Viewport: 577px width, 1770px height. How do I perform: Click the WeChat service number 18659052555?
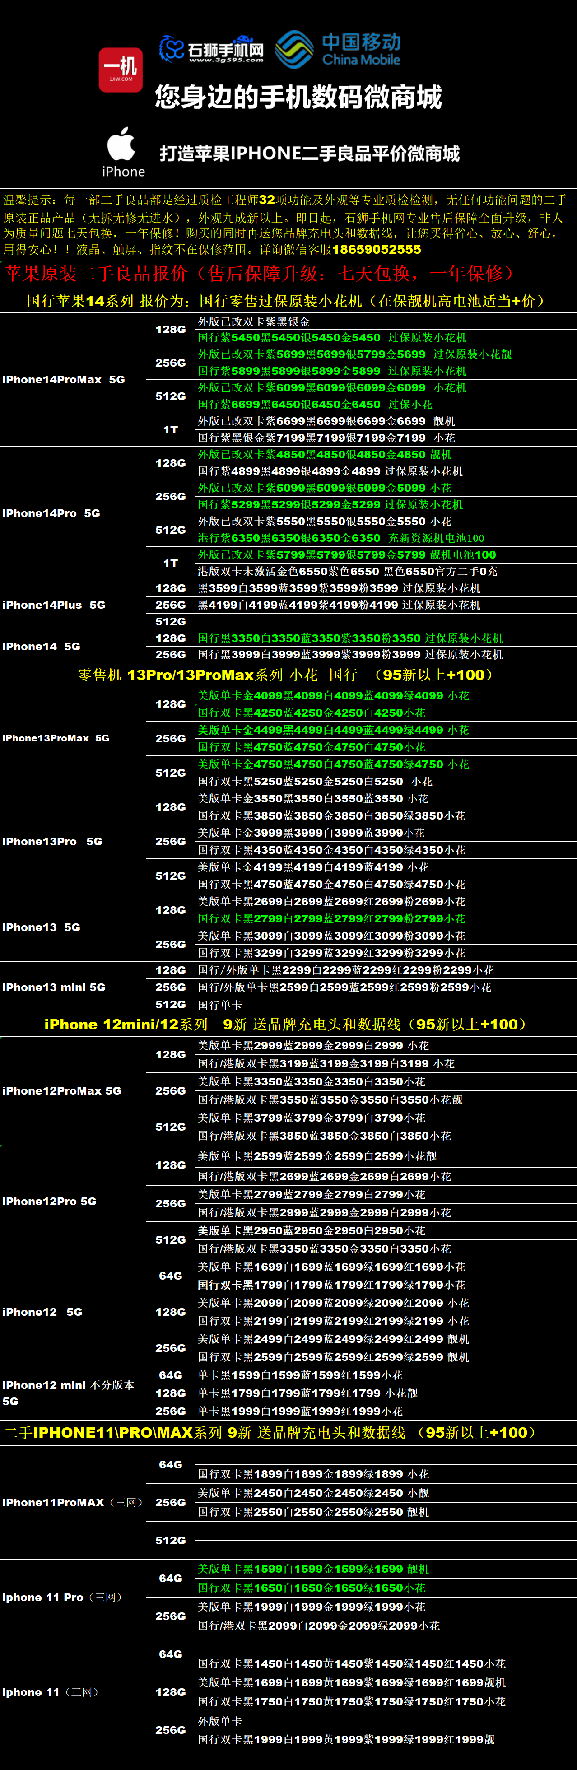coord(377,249)
